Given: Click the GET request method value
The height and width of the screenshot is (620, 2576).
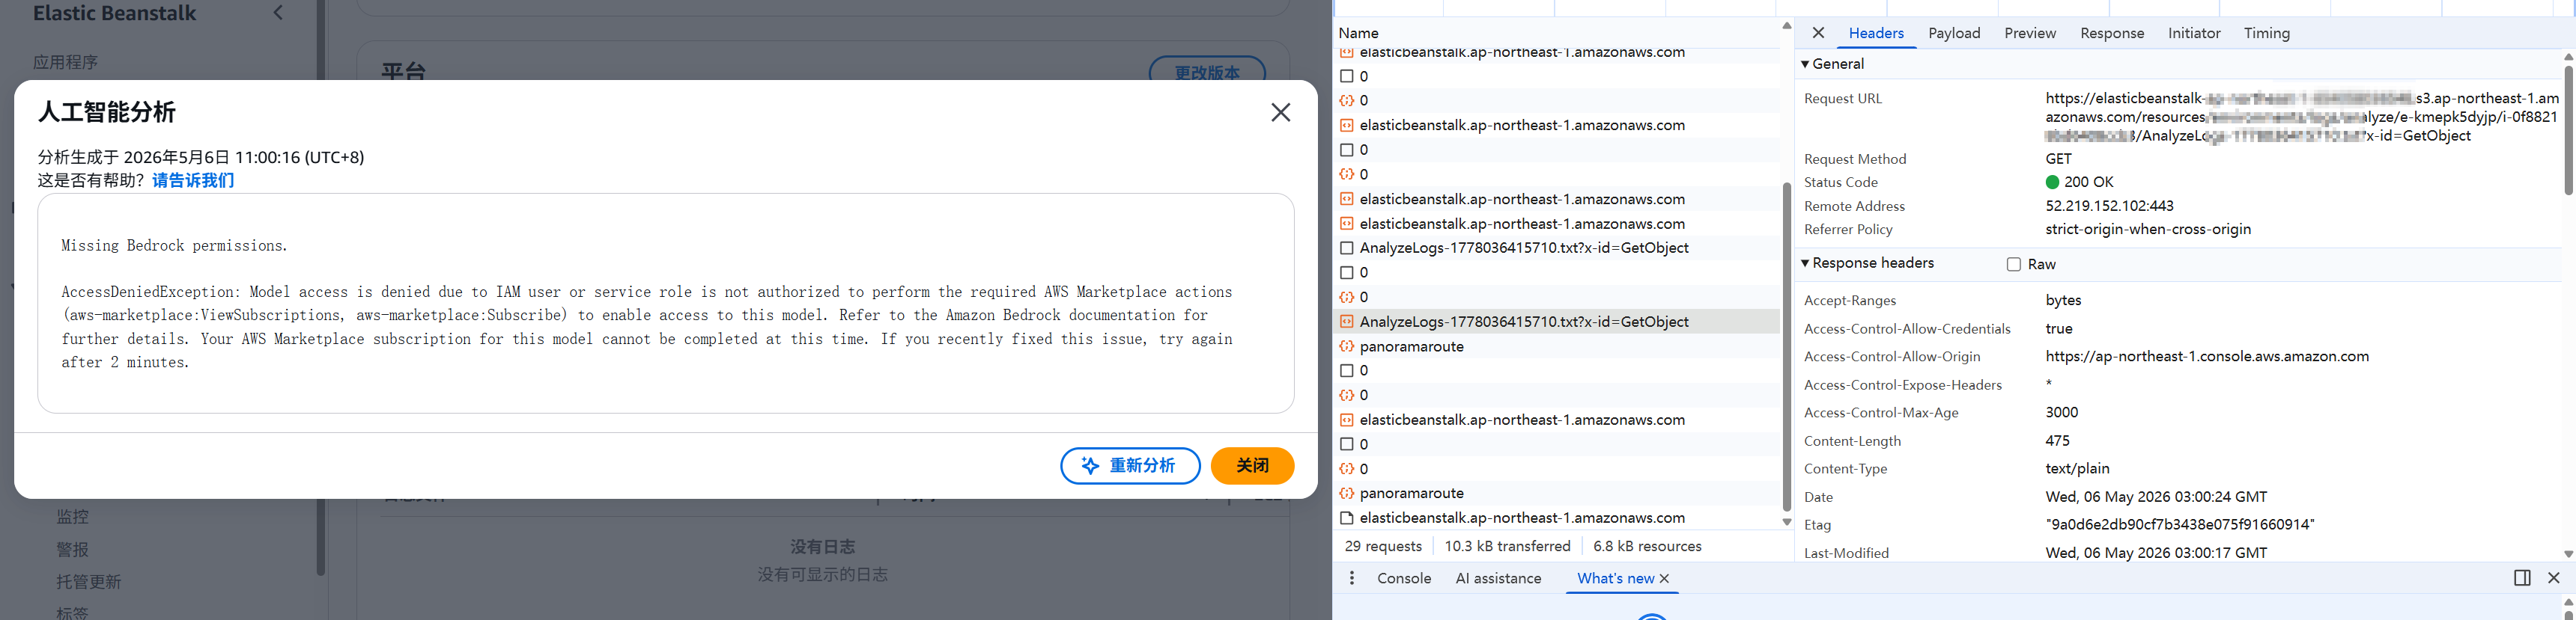Looking at the screenshot, I should [x=2059, y=159].
